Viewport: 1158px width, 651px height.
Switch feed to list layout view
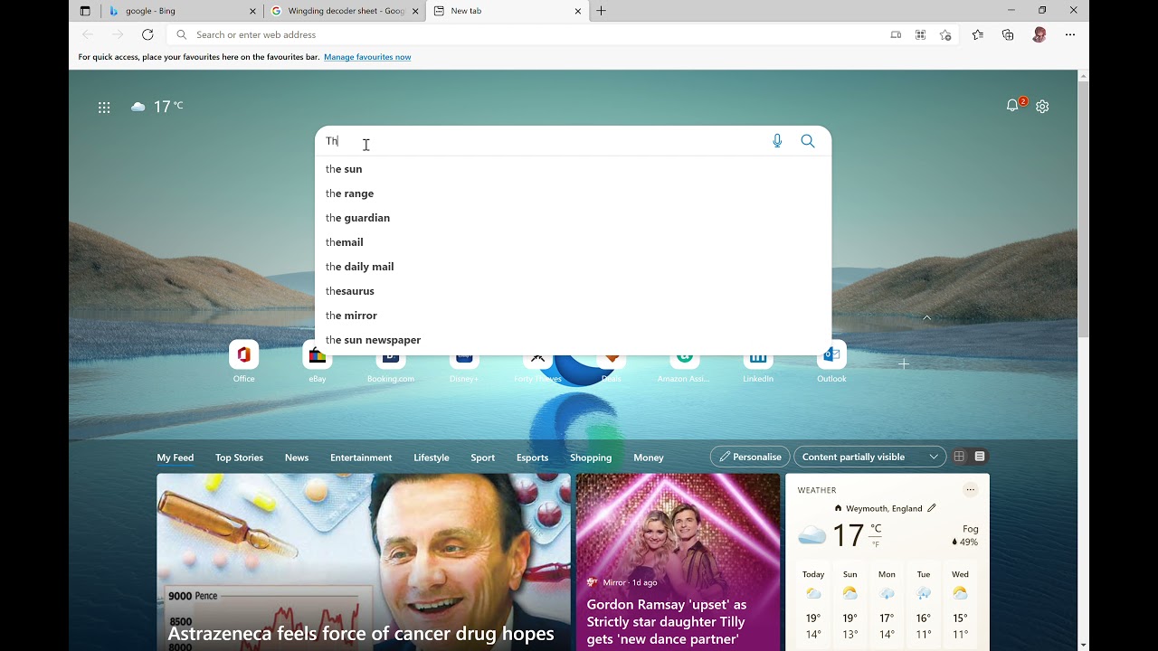click(980, 457)
